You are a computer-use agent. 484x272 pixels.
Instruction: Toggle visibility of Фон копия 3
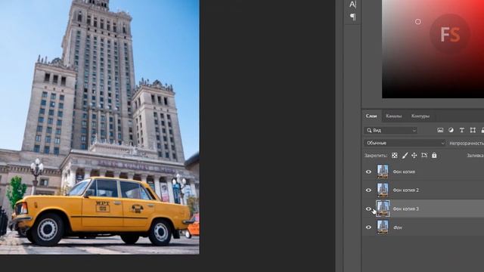(368, 209)
